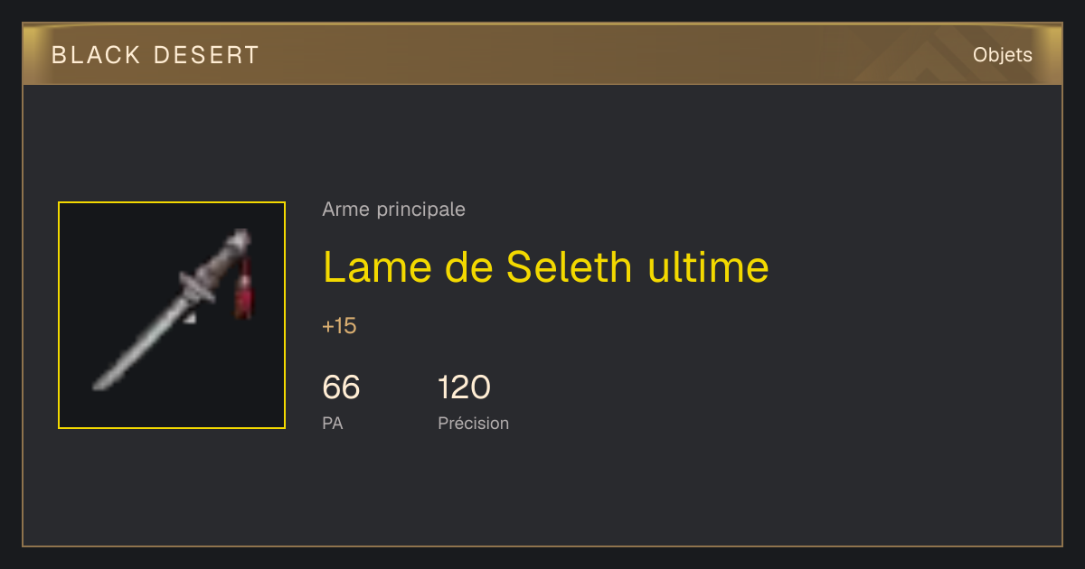Click the word 'ultime' in the item title
The width and height of the screenshot is (1085, 569).
tap(708, 266)
